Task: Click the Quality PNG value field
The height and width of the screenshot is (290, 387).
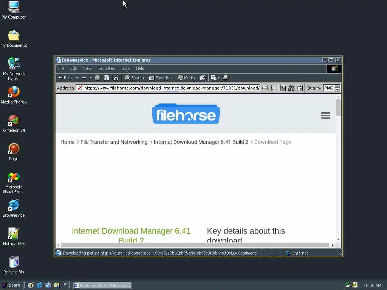Action: [329, 88]
